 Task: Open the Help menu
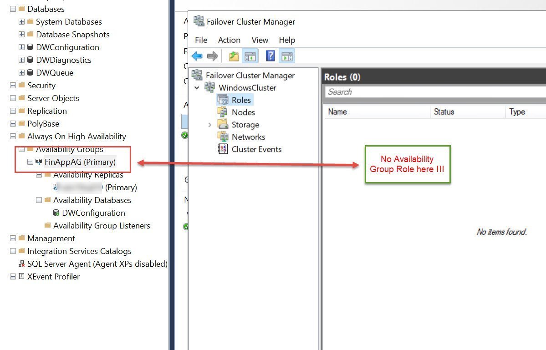[x=287, y=40]
